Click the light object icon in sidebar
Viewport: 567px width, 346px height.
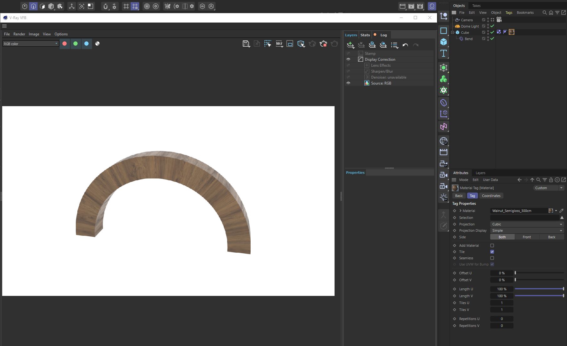point(444,197)
